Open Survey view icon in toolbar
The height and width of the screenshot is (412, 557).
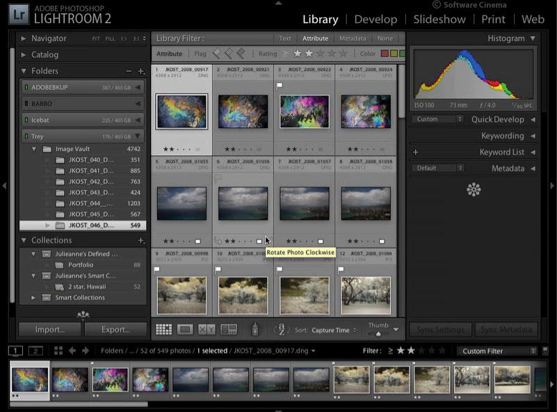pyautogui.click(x=228, y=329)
